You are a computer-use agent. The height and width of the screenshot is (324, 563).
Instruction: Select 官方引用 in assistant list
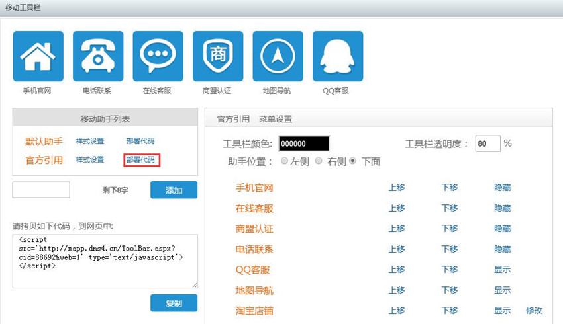(44, 160)
